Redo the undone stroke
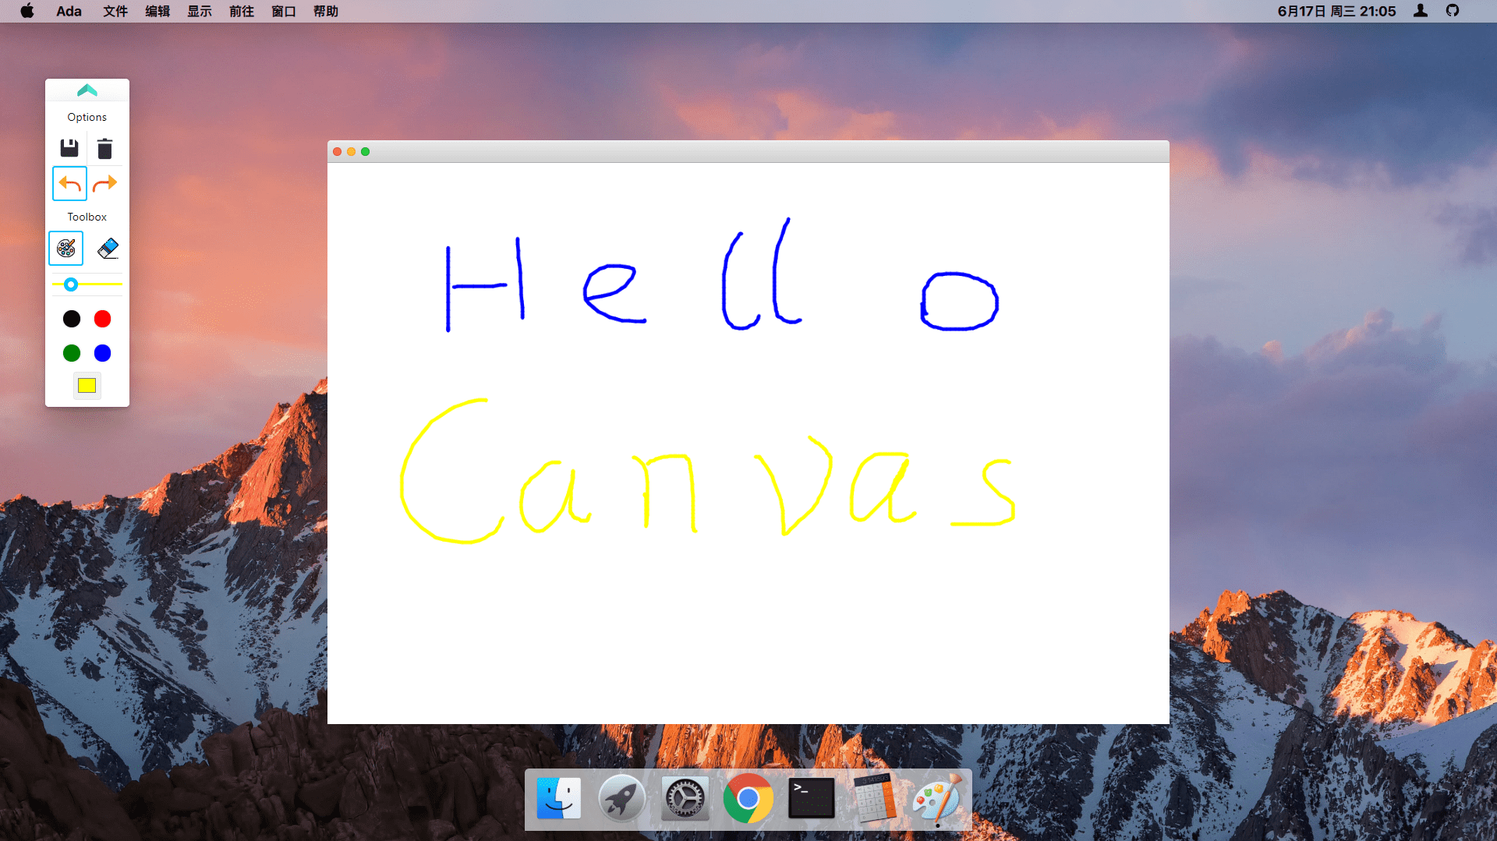 [104, 183]
